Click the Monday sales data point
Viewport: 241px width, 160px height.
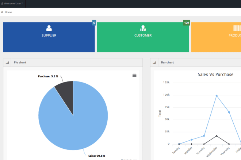(191, 140)
